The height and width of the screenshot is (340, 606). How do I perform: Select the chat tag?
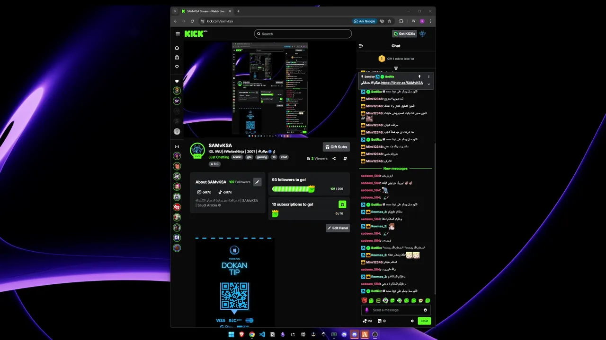point(284,157)
